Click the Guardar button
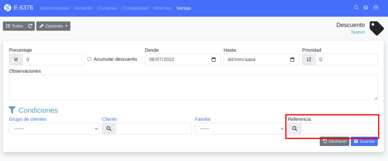388x161 pixels. tap(364, 141)
